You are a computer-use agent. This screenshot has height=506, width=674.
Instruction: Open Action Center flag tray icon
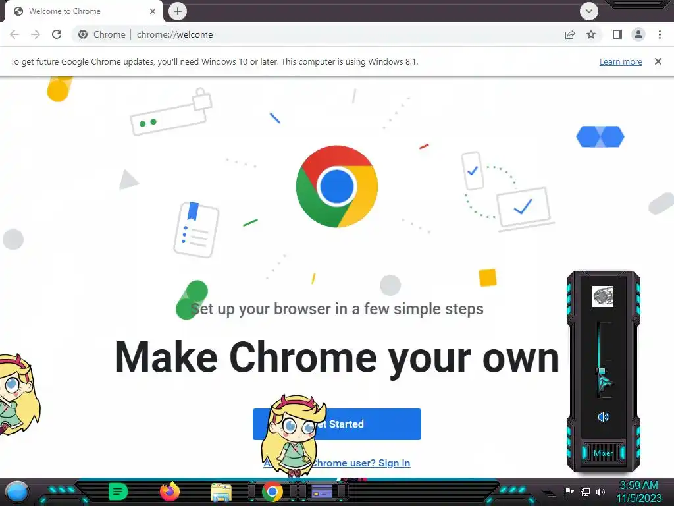(x=569, y=492)
